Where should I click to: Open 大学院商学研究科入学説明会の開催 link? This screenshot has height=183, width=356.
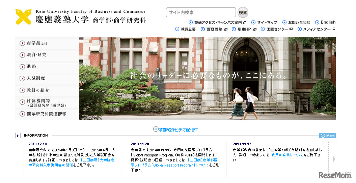(72, 162)
